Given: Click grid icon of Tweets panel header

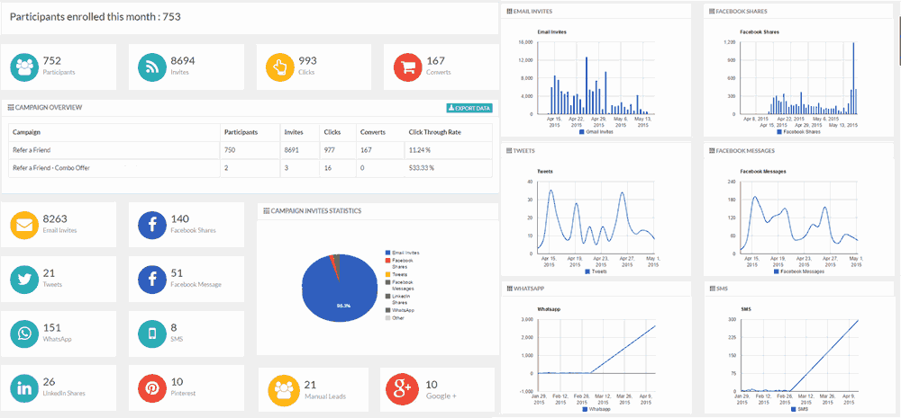Looking at the screenshot, I should [510, 151].
